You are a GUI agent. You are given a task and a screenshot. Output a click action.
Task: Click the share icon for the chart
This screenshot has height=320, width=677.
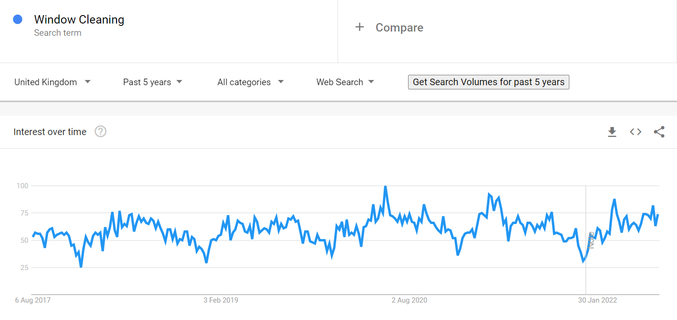(659, 132)
